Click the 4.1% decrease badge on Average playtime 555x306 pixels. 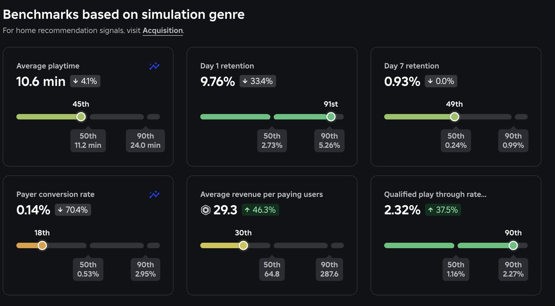85,81
